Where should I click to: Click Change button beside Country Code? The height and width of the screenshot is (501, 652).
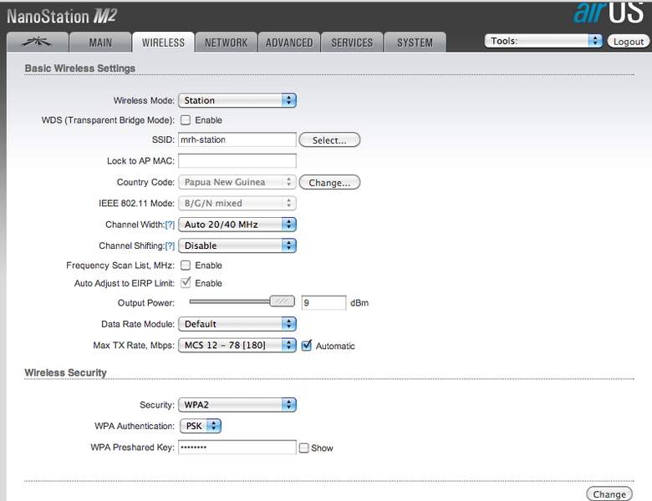(x=329, y=182)
